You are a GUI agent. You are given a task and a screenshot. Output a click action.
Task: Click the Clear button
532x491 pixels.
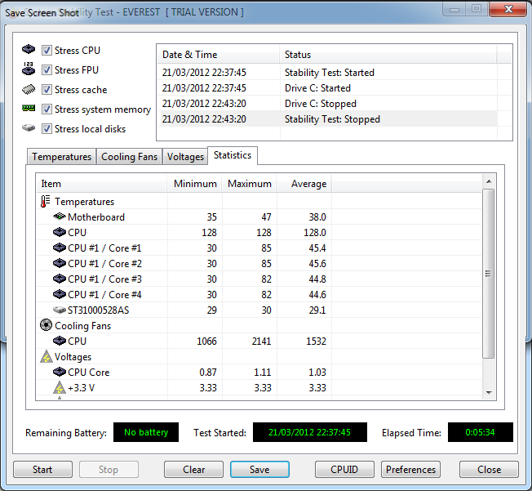point(193,470)
